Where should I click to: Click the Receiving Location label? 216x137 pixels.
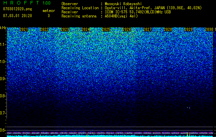point(80,8)
